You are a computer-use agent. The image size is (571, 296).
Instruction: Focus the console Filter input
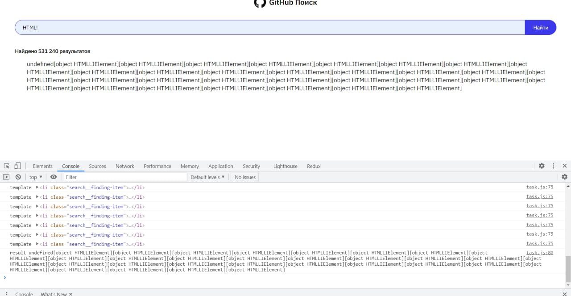click(125, 177)
